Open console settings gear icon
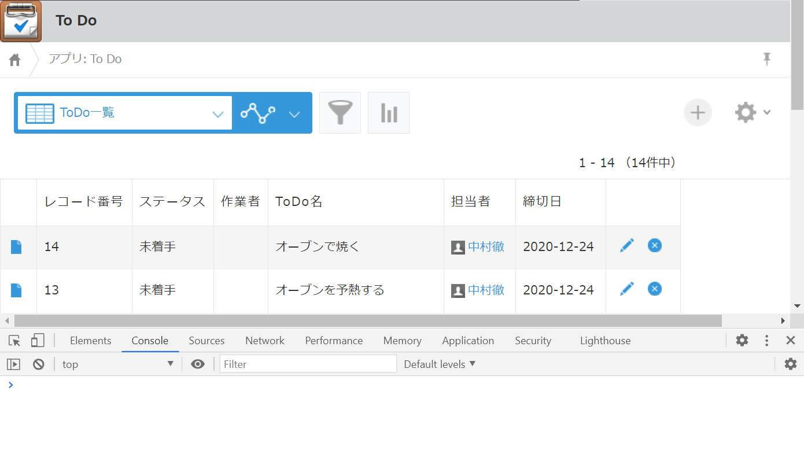 coord(791,364)
